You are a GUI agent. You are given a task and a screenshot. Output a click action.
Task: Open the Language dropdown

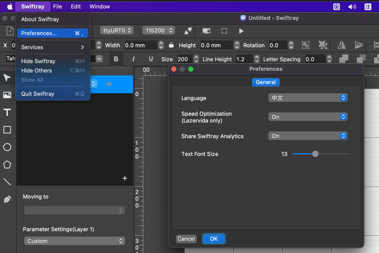click(x=308, y=97)
